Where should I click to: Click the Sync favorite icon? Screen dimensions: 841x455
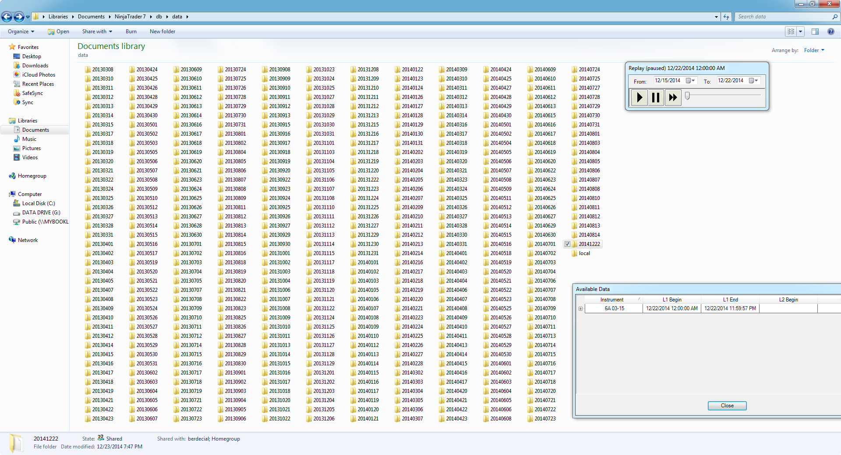click(17, 102)
